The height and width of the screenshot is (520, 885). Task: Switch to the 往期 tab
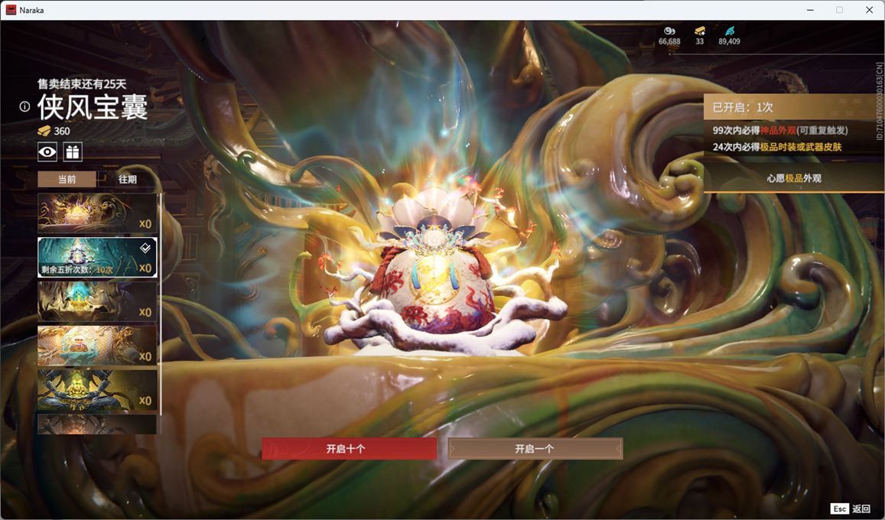pos(128,180)
